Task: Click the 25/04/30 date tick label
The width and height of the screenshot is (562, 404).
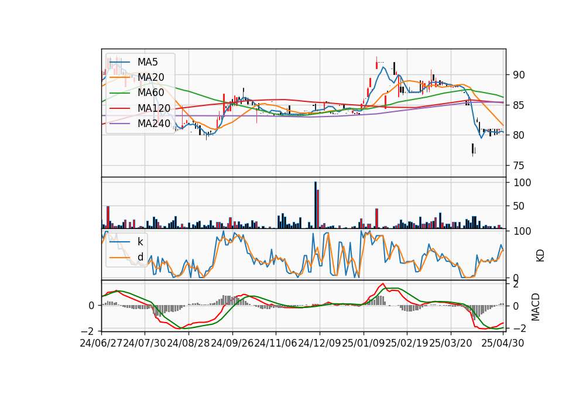Action: coord(502,343)
